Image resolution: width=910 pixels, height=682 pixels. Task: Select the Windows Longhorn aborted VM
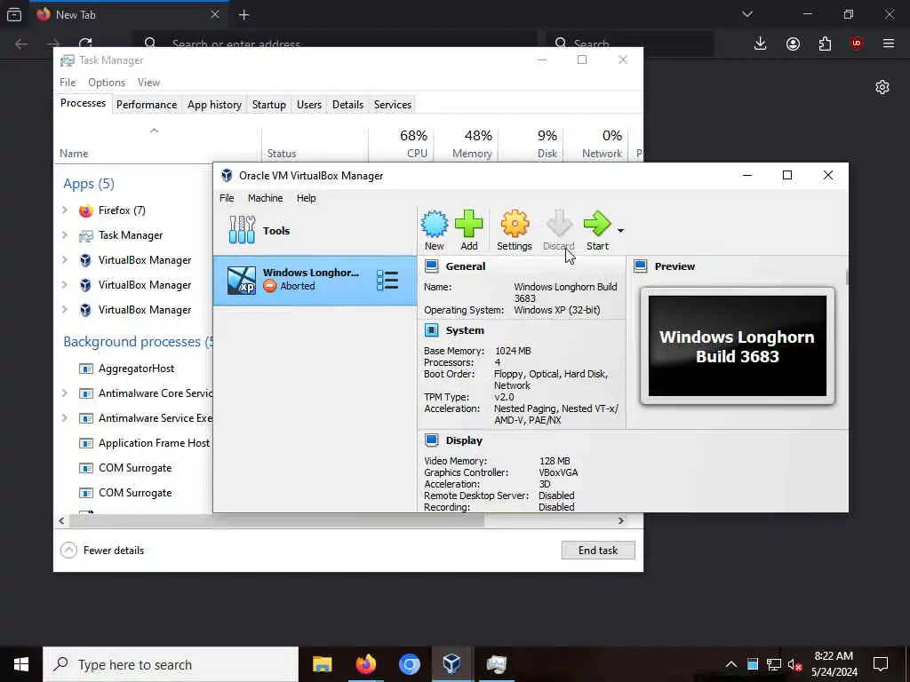[315, 280]
